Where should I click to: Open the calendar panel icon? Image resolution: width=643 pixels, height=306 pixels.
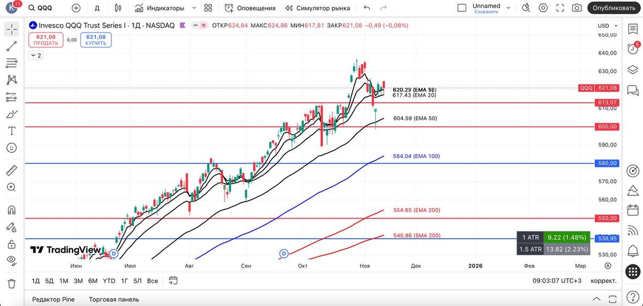pyautogui.click(x=633, y=211)
